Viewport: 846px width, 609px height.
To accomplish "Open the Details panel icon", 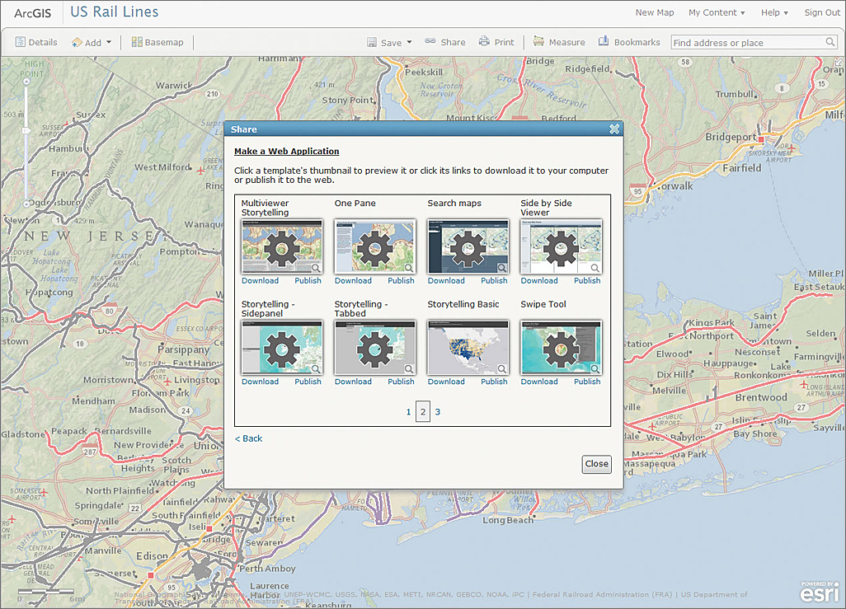I will (x=21, y=42).
